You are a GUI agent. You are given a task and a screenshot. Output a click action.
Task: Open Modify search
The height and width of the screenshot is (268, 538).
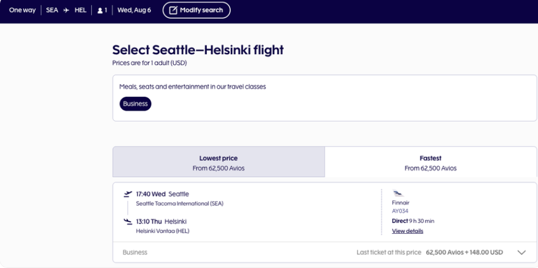coord(196,10)
